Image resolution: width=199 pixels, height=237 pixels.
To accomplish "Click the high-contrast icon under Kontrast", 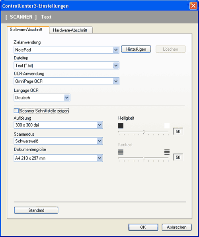I will [167, 152].
